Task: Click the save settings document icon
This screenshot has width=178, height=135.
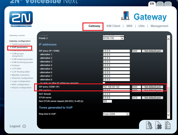Action: coord(149,125)
